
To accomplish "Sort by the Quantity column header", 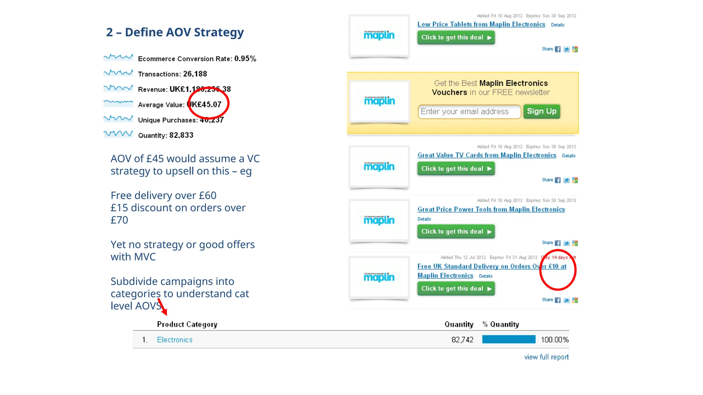I will coord(459,324).
